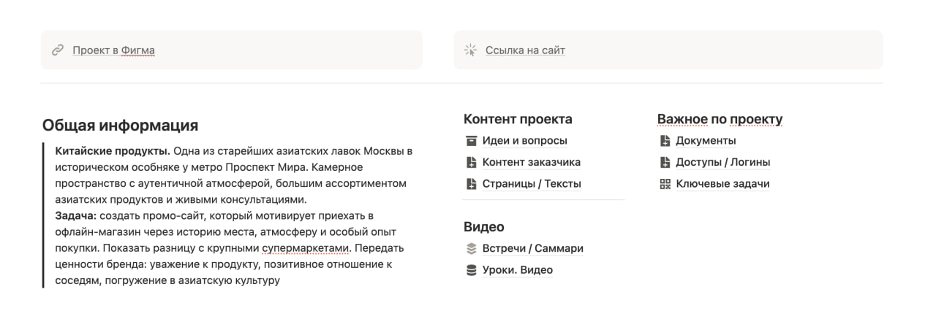
Task: Open the Доступы / Логины page
Action: click(x=722, y=162)
